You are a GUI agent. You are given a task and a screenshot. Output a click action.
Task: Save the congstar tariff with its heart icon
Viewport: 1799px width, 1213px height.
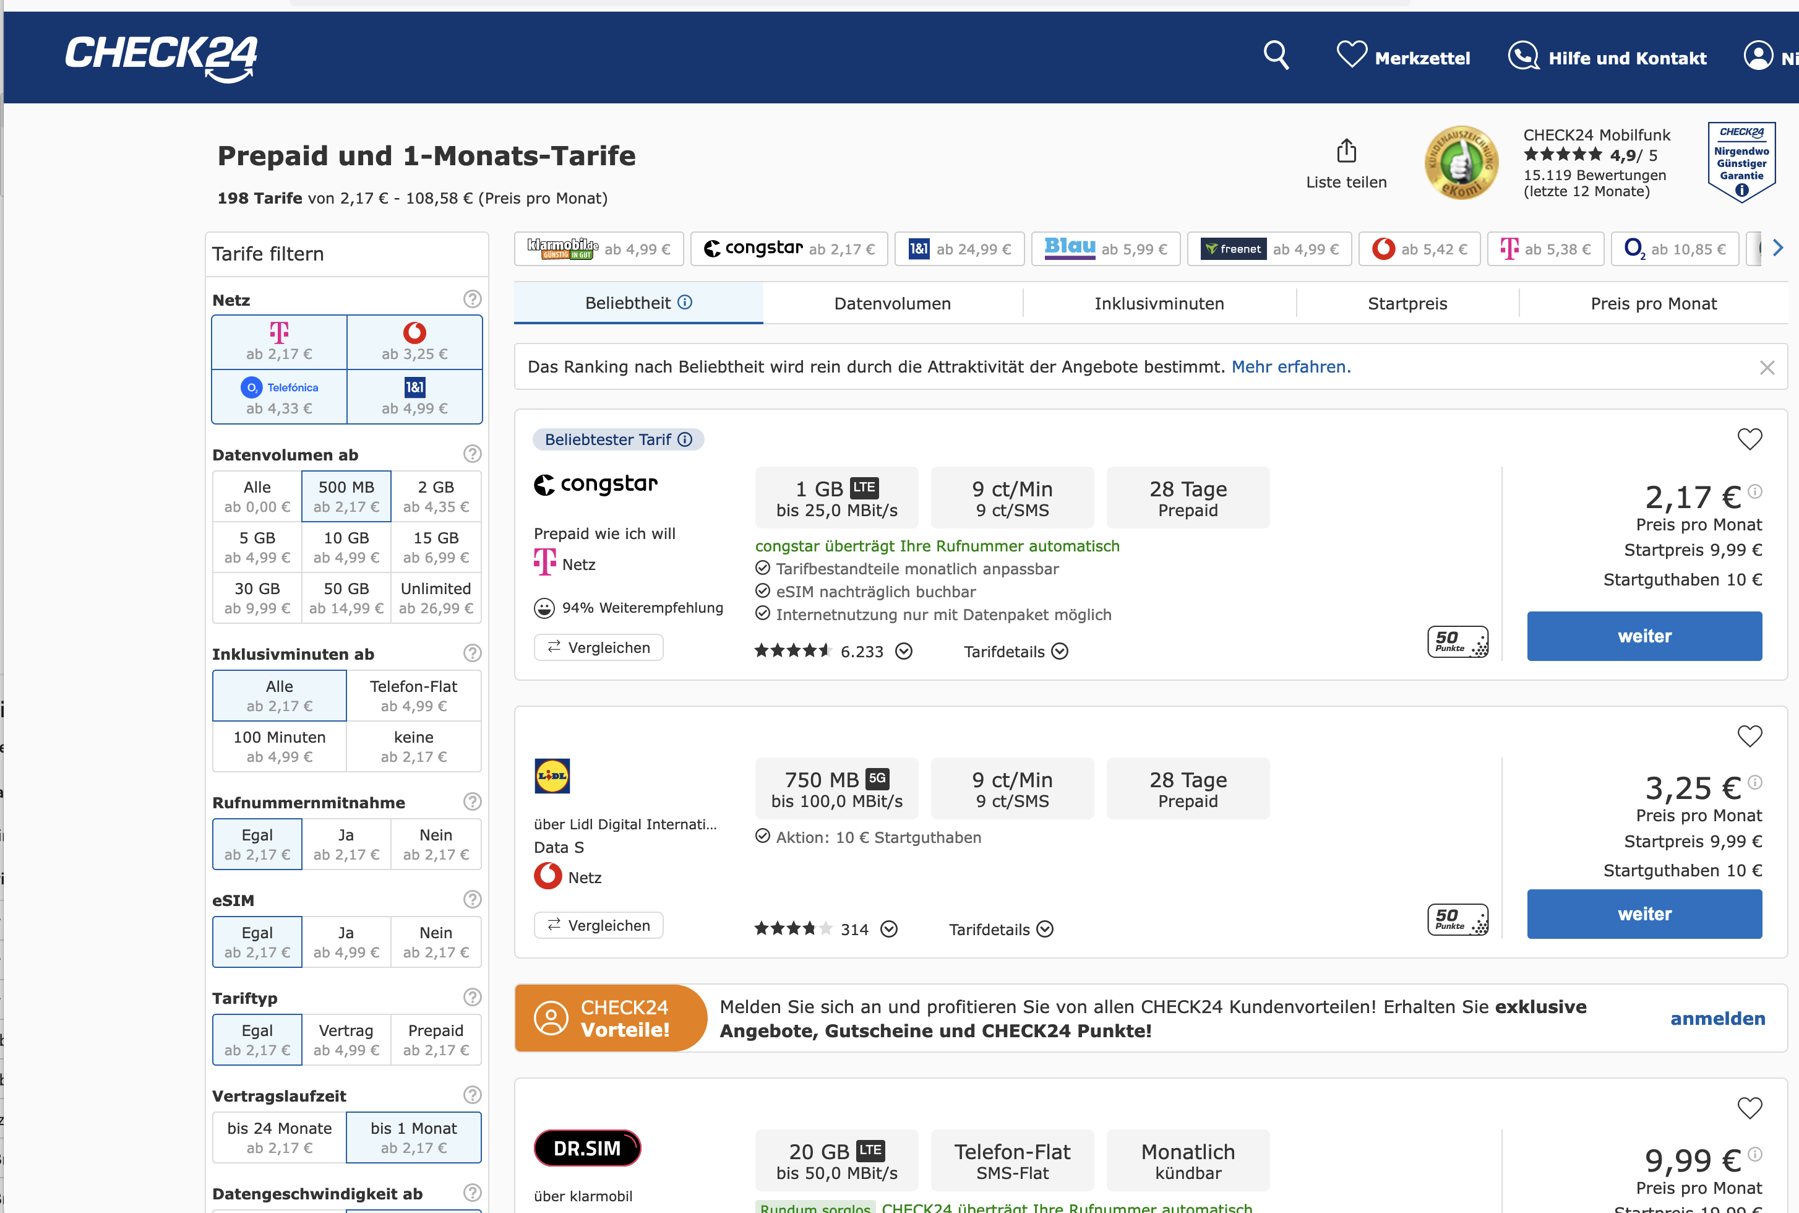[1749, 439]
